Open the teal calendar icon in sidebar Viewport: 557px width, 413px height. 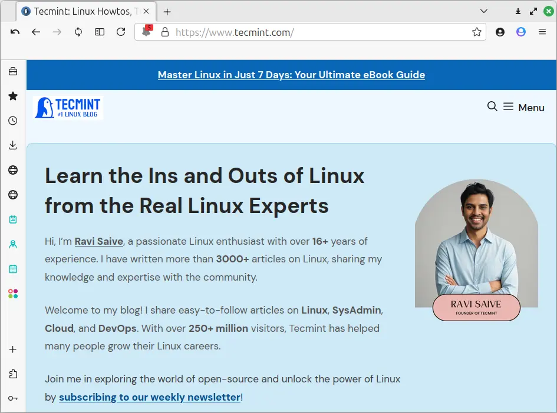13,269
